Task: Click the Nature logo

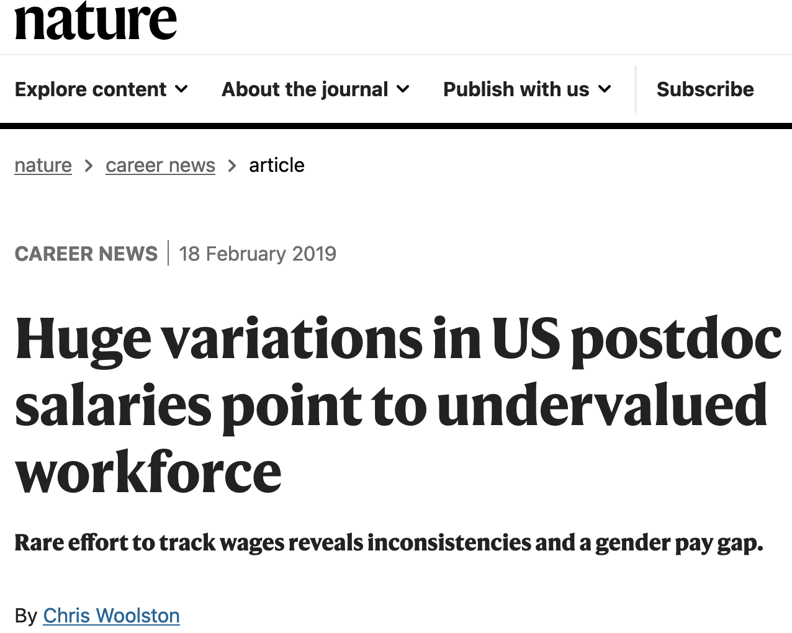Action: click(96, 21)
